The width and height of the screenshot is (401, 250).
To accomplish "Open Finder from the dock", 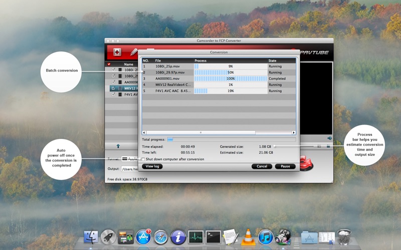I will (91, 237).
